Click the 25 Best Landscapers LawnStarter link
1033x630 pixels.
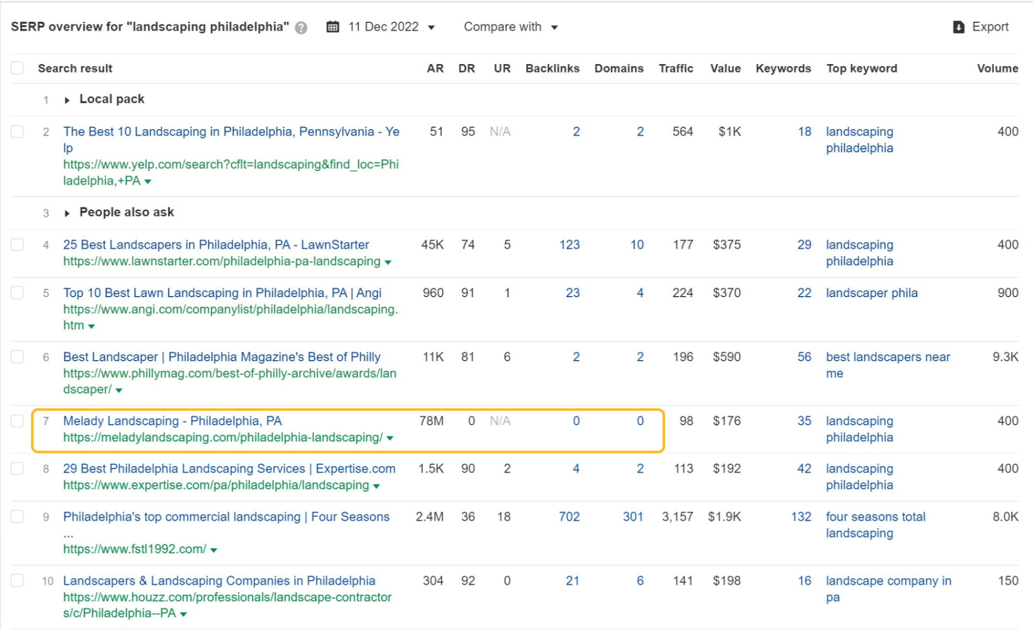coord(215,244)
